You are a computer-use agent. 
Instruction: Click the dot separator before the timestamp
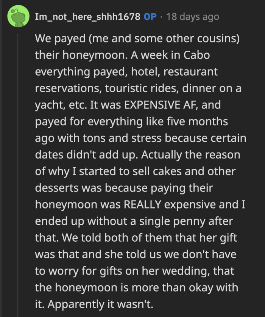point(161,17)
